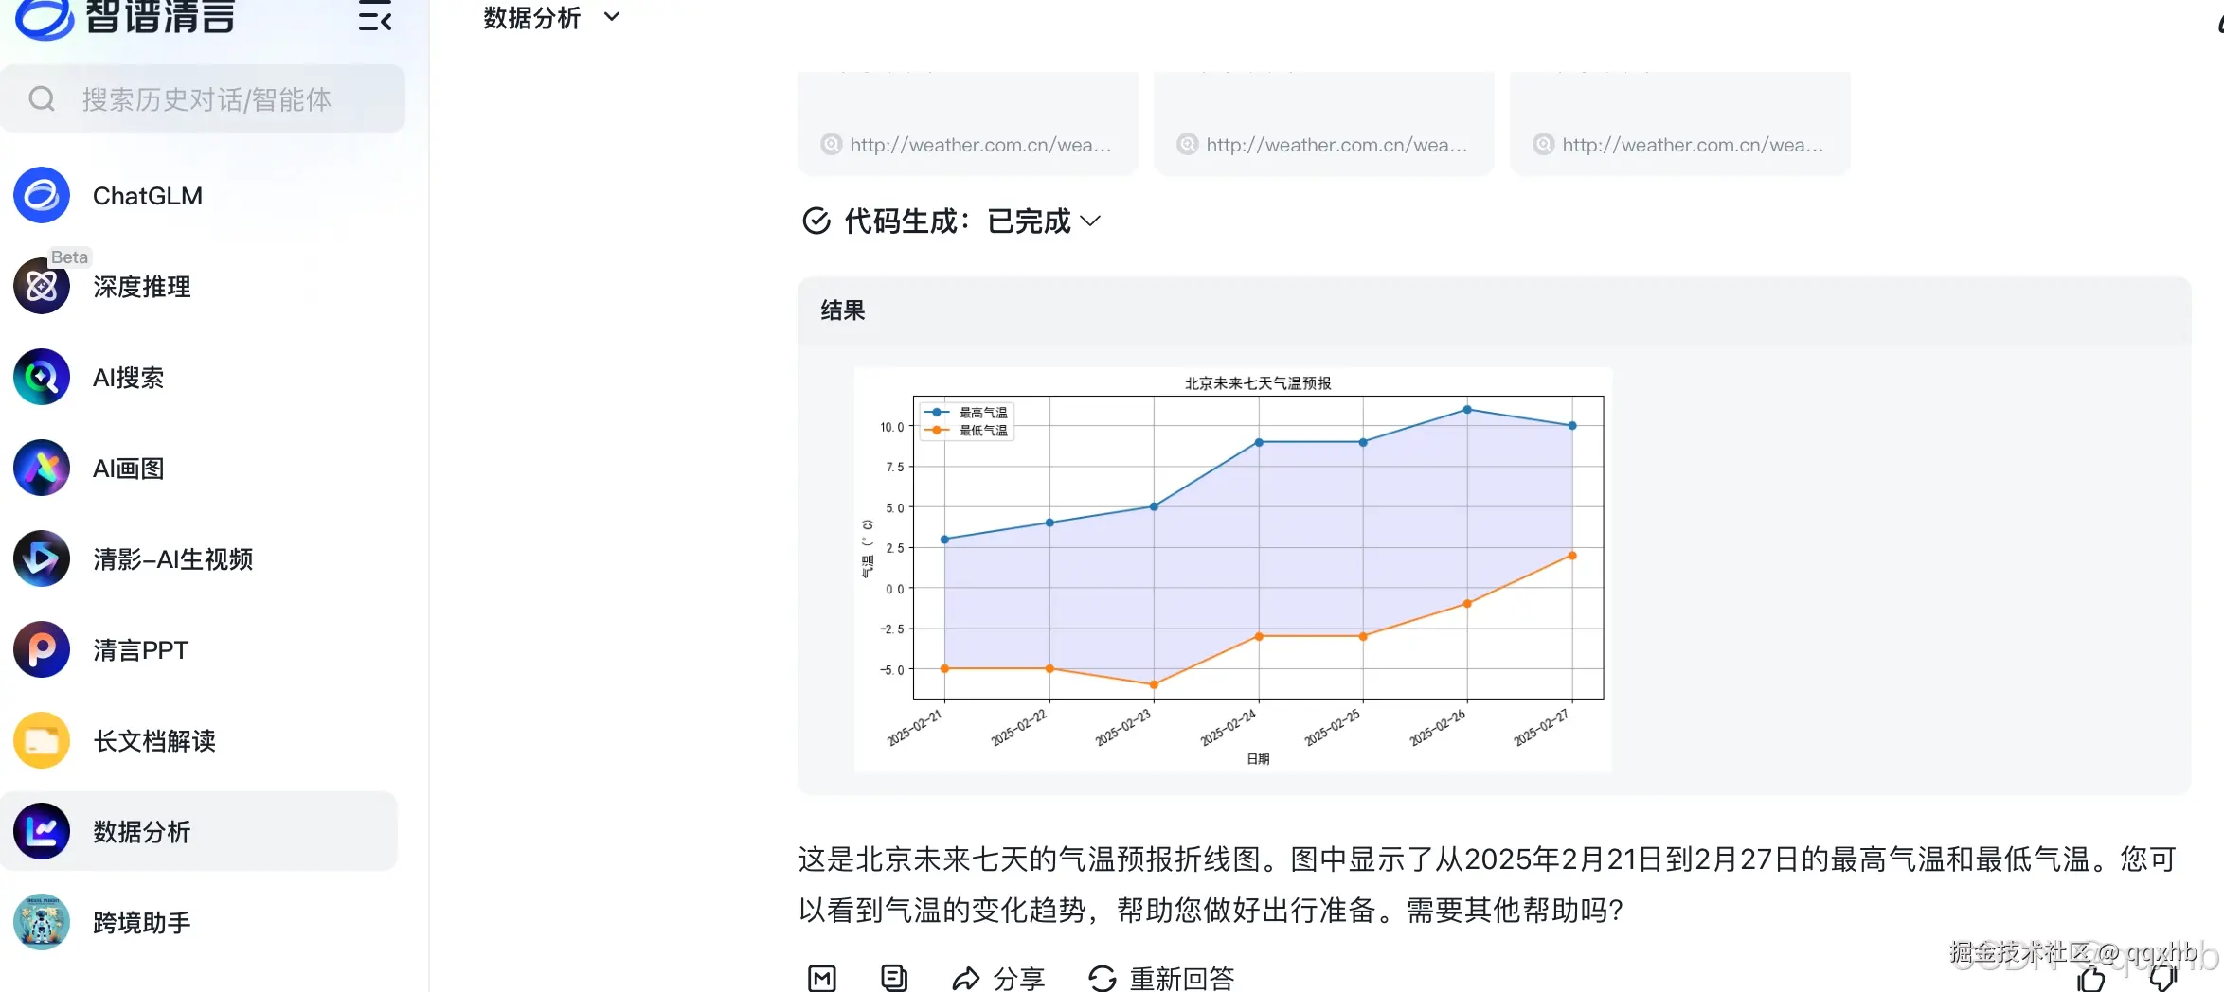Select the 数据分析 sidebar item

142,831
